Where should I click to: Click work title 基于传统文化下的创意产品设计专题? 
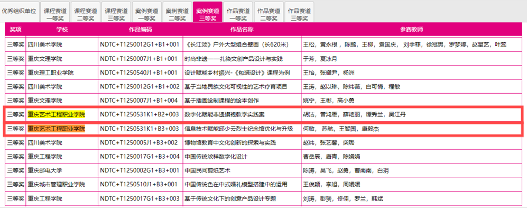(230, 198)
